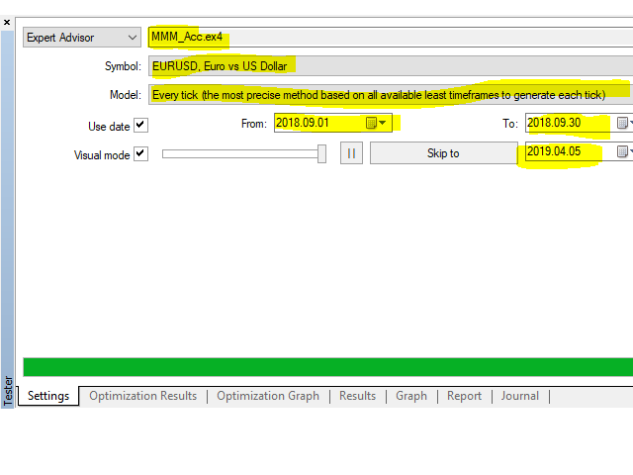Viewport: 633px width, 475px height.
Task: Click the Skip to date 2019.04.05 field
Action: [x=579, y=151]
